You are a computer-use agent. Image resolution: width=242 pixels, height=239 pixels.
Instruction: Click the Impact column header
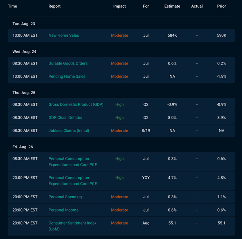[119, 6]
